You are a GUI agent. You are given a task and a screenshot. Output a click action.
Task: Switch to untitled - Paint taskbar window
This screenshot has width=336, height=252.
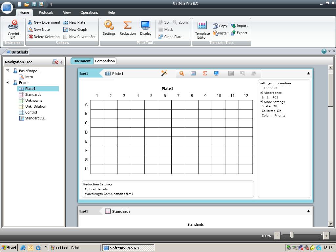pos(74,248)
